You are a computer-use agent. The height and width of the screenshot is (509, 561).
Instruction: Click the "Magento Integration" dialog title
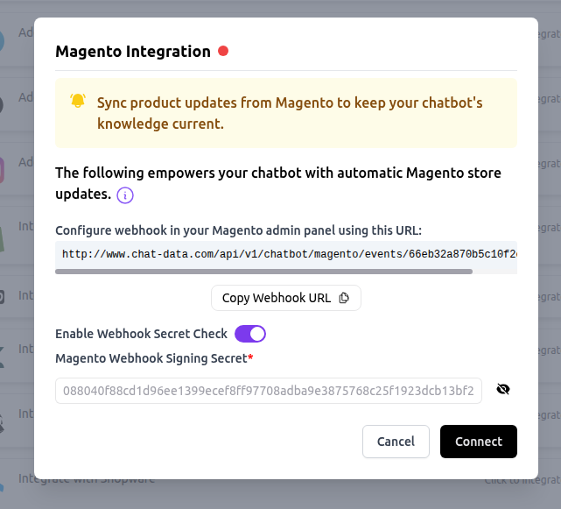tap(133, 51)
